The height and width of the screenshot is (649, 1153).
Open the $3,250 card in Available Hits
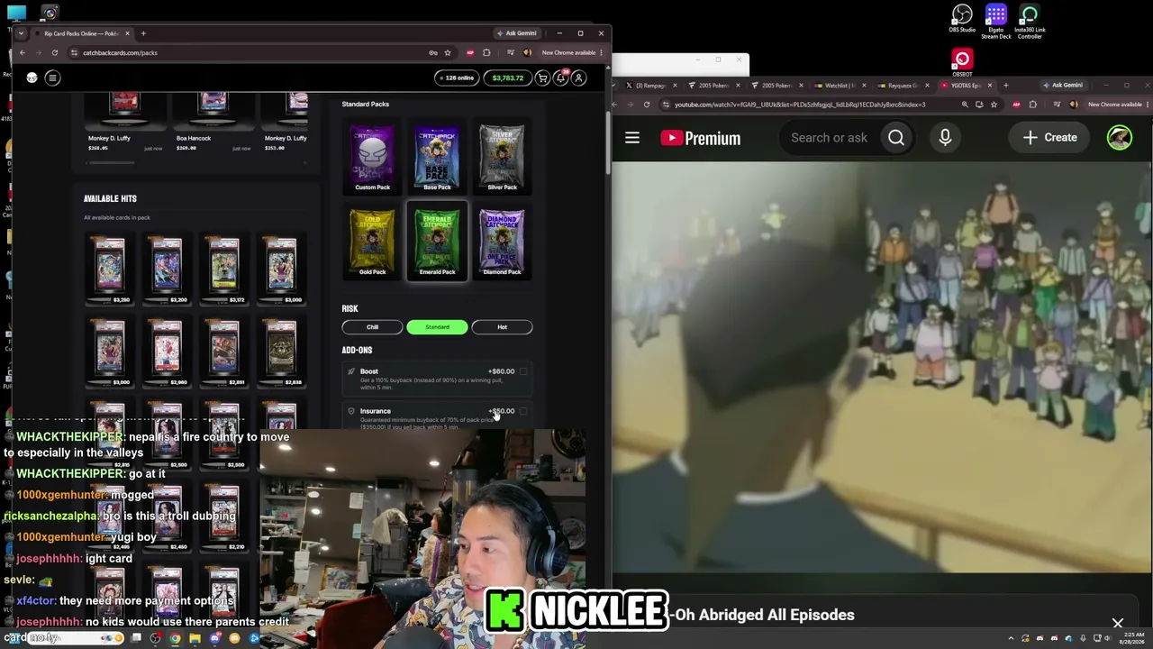[110, 270]
